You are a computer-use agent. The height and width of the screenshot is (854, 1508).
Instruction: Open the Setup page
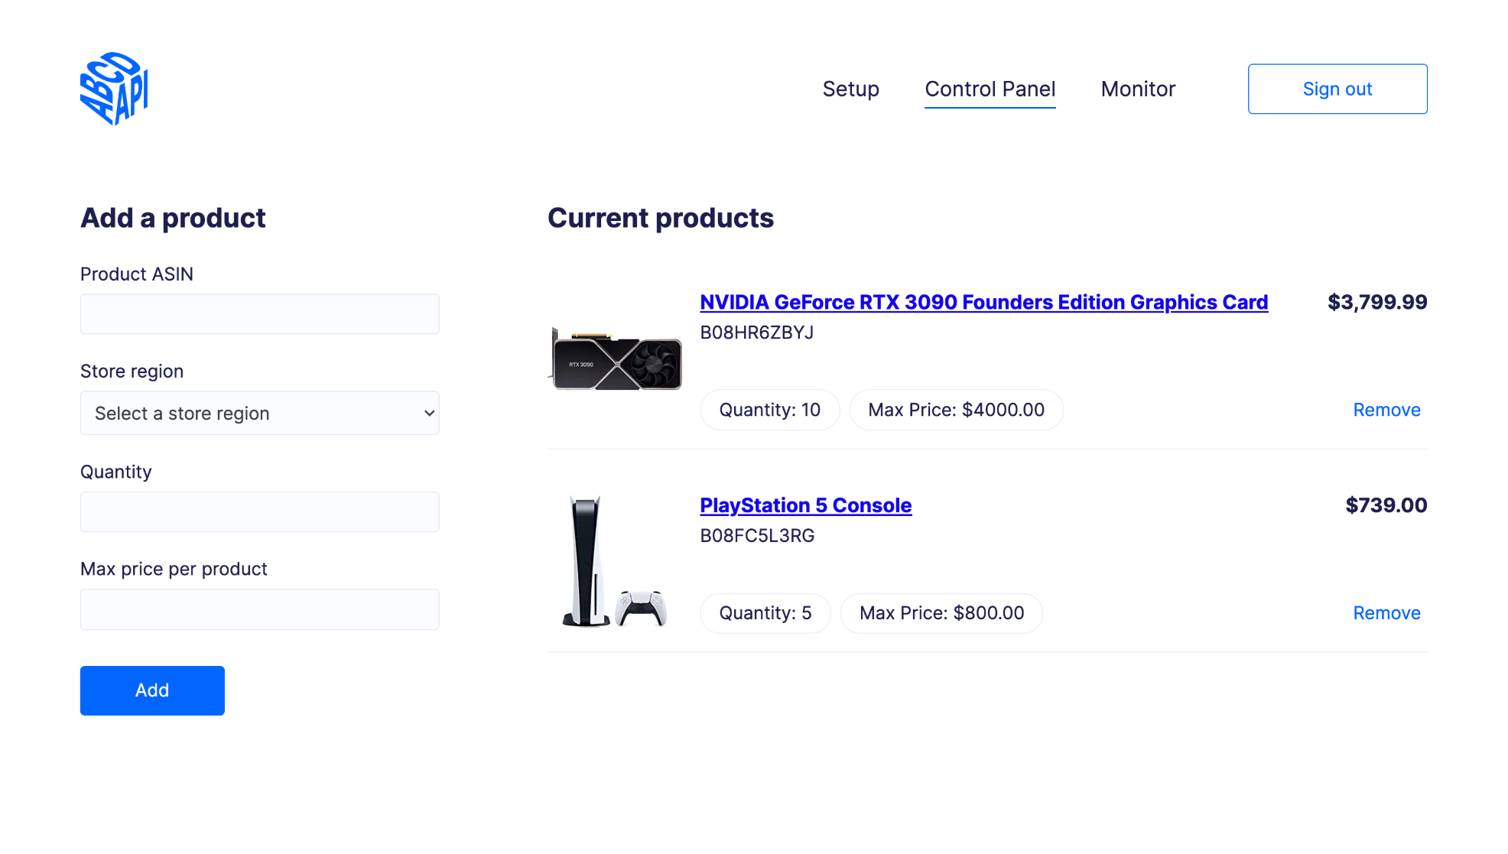tap(850, 89)
